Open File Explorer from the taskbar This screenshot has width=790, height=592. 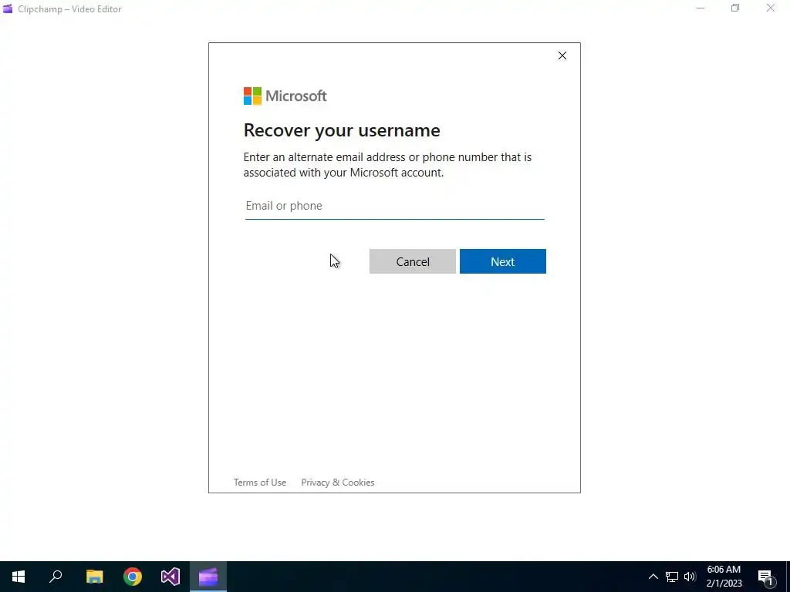coord(94,577)
